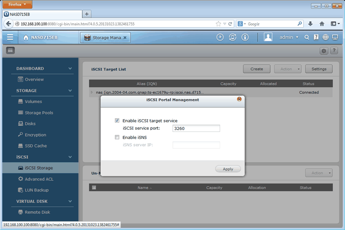345x230 pixels.
Task: Open the hamburger main menu icon
Action: click(x=10, y=37)
